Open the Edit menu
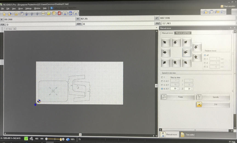Image resolution: width=237 pixels, height=143 pixels. click(8, 9)
